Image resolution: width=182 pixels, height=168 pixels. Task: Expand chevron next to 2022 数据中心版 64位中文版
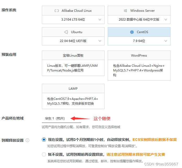166,20
